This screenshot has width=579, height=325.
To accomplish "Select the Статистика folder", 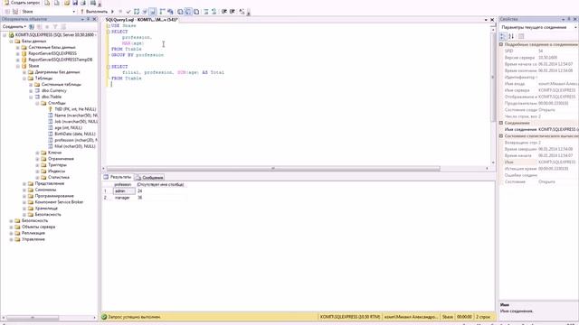I will coord(59,178).
